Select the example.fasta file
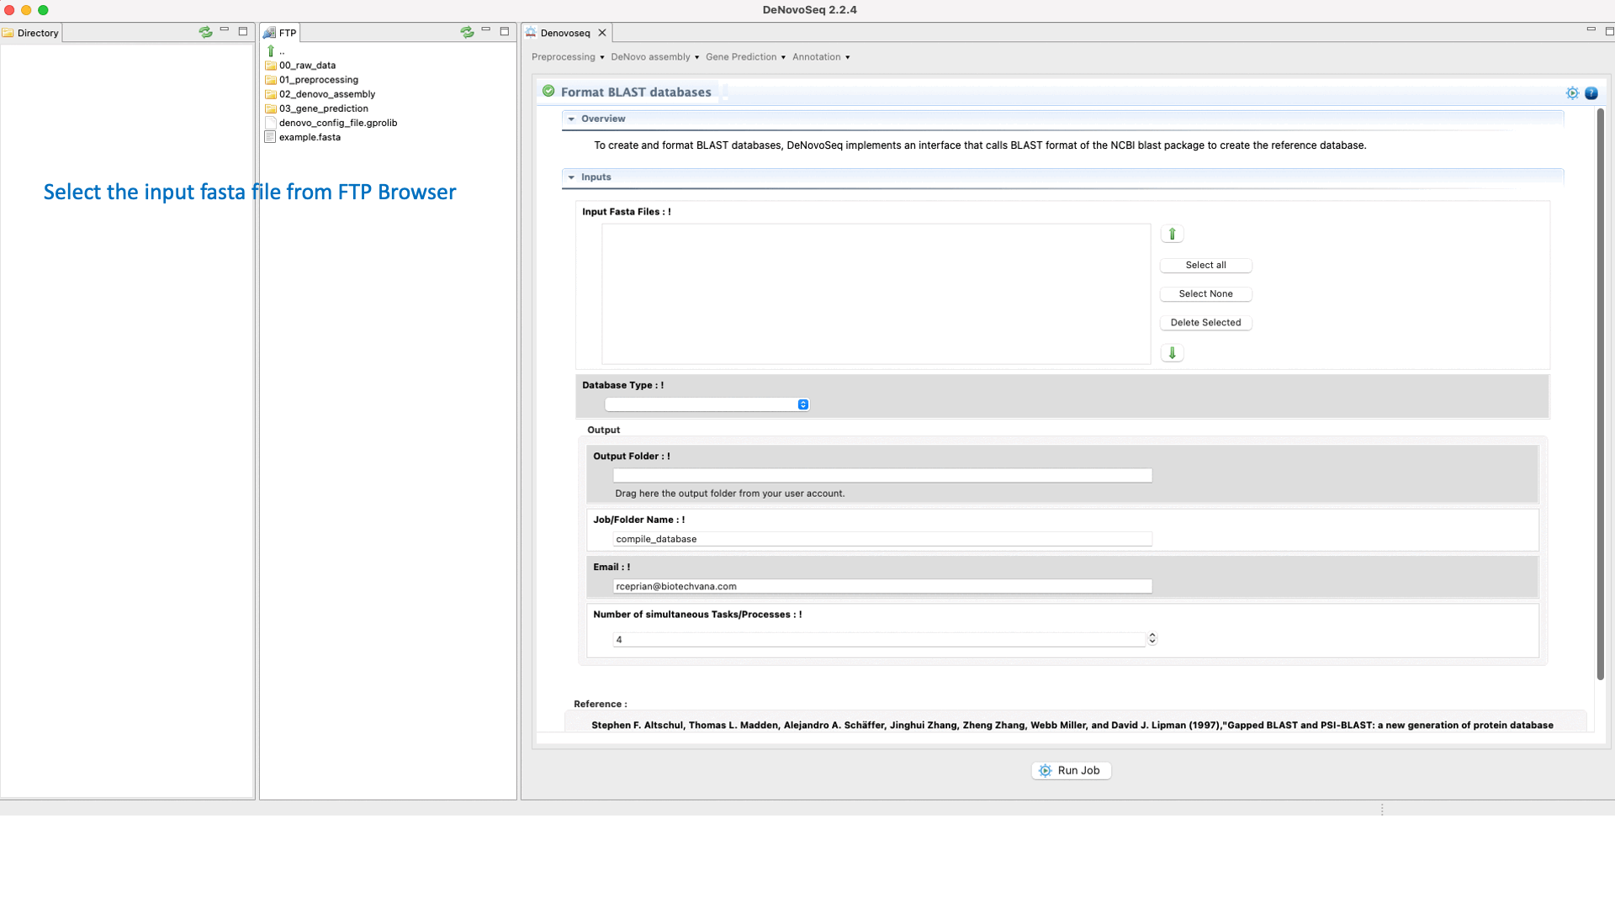The width and height of the screenshot is (1615, 908). pyautogui.click(x=310, y=137)
